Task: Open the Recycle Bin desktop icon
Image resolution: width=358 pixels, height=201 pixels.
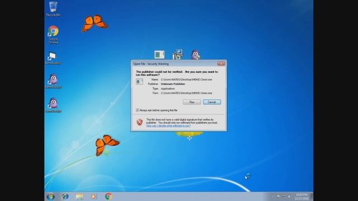Action: tap(53, 9)
